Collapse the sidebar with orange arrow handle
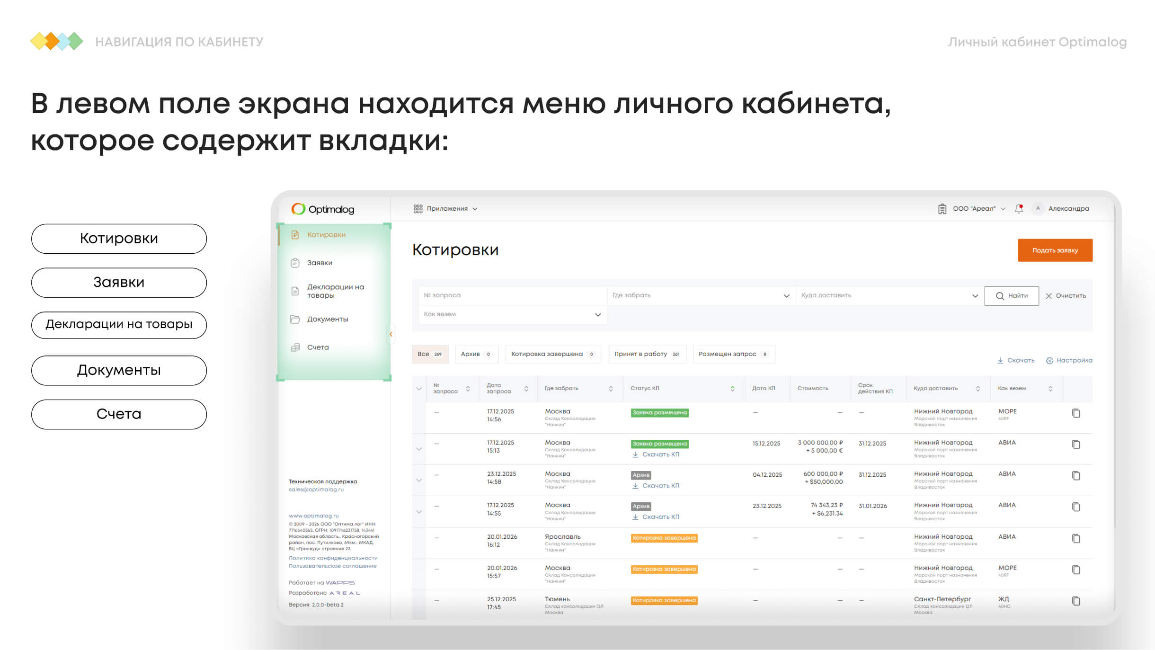This screenshot has width=1155, height=650. pyautogui.click(x=391, y=334)
